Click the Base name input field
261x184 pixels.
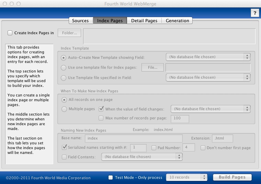[x=134, y=138]
